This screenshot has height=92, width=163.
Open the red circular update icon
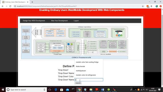coord(161,6)
